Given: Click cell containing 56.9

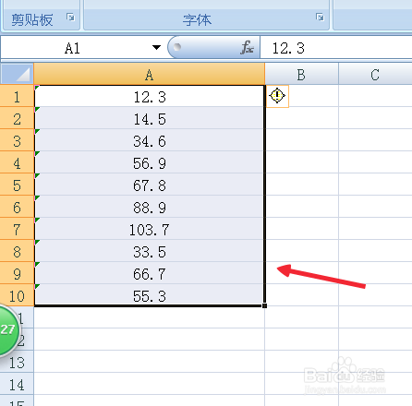Looking at the screenshot, I should point(150,162).
